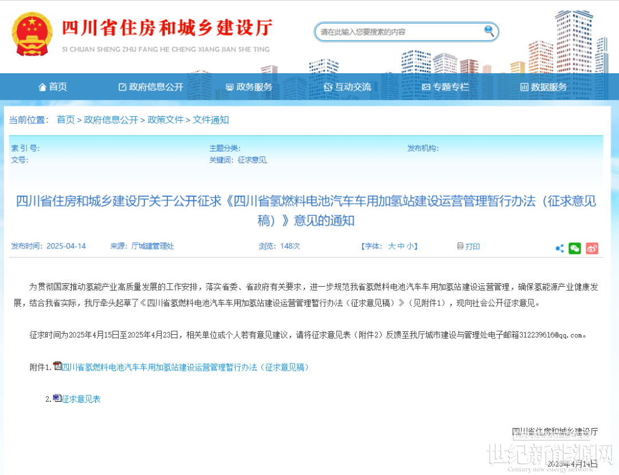Click the 征求意见 keyword text
This screenshot has height=475, width=619.
pyautogui.click(x=252, y=160)
